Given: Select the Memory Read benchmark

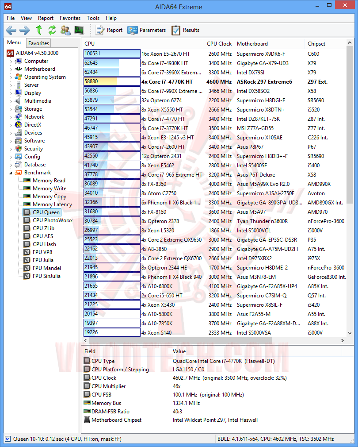Looking at the screenshot, I should coord(49,181).
